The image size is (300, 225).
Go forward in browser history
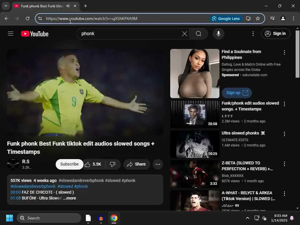click(17, 18)
